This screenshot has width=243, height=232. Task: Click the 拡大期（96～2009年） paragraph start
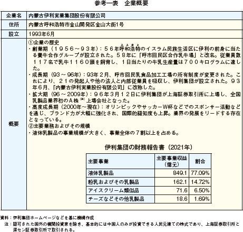(60, 94)
